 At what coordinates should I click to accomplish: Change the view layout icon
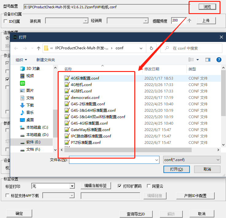point(191,60)
